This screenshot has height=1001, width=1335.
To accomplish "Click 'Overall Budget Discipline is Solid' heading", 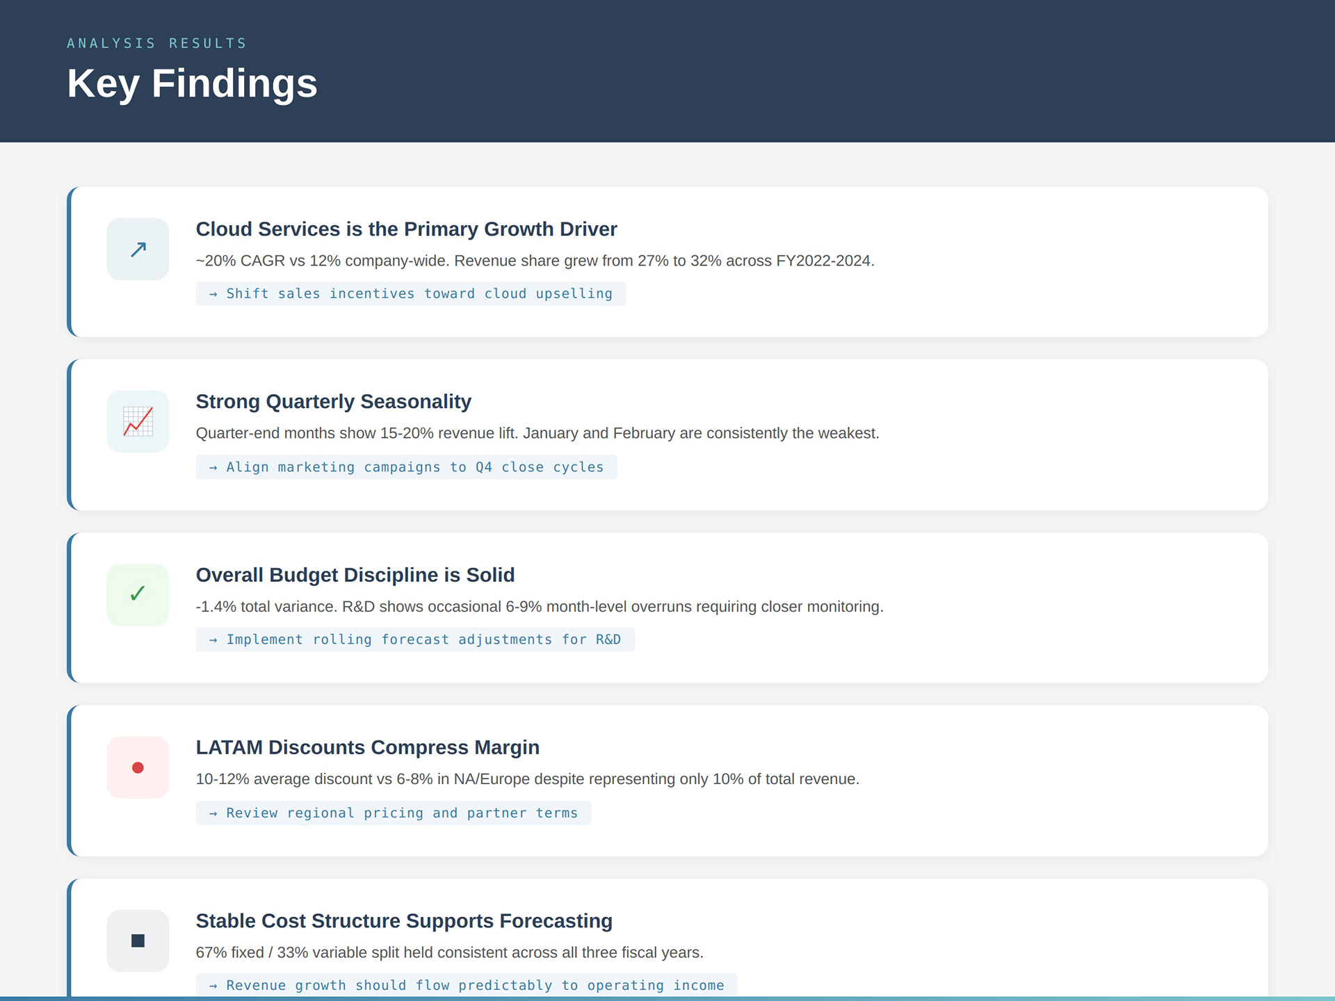I will 355,575.
